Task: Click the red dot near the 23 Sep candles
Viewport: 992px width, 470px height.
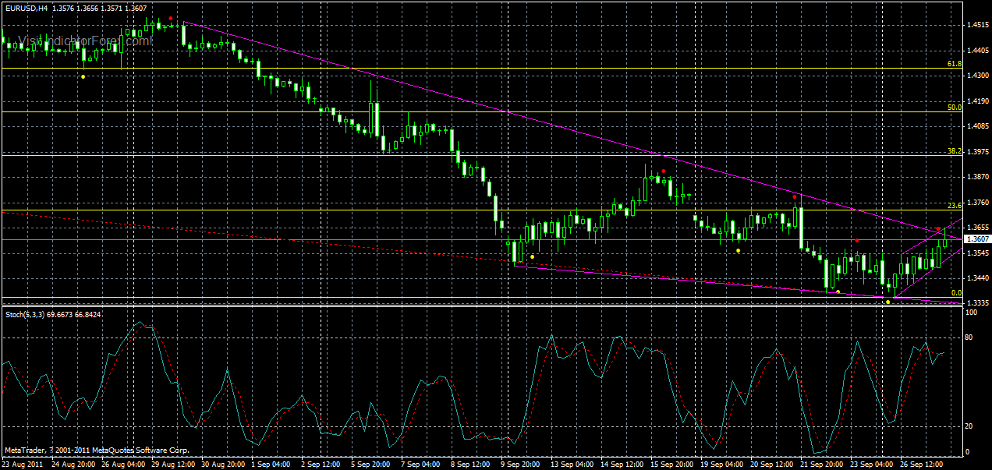Action: click(858, 242)
